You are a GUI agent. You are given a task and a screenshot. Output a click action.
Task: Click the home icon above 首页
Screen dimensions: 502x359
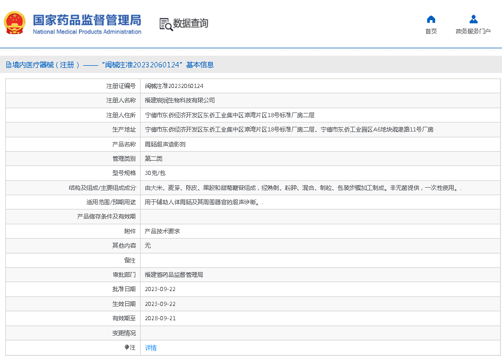[431, 20]
